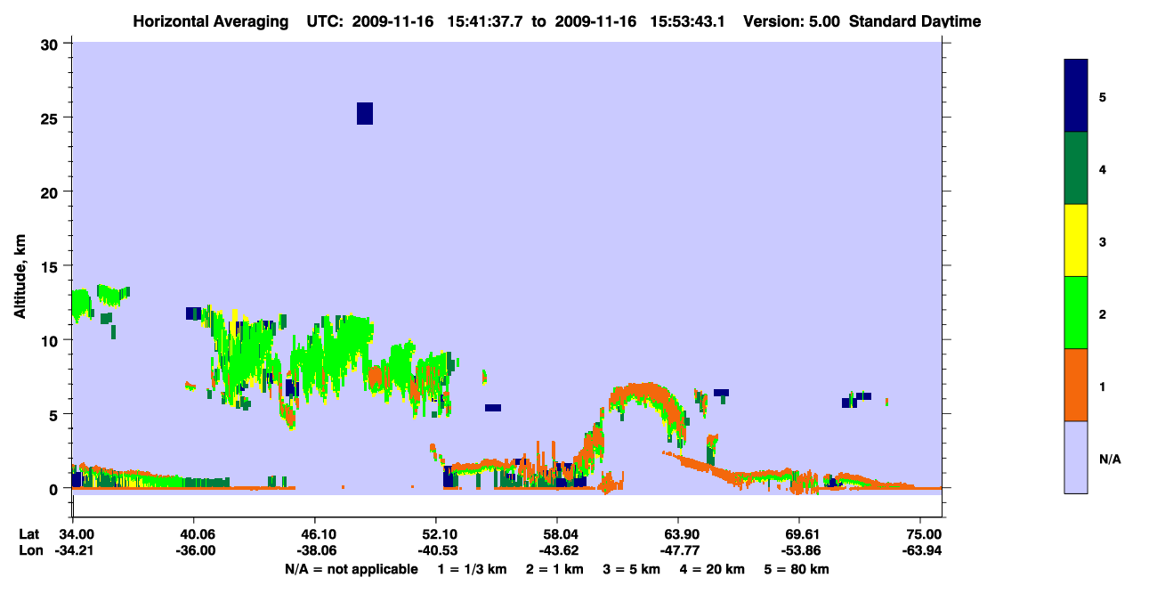
Task: Click the '3 = 5 km' legend entry
Action: 632,569
